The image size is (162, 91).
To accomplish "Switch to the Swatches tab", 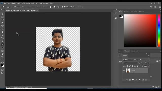I will pos(127,12).
